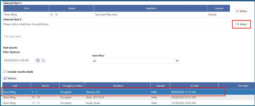The image size is (255, 106).
Task: Click Female gender cell in Selected Bed 1
Action: [219, 15]
